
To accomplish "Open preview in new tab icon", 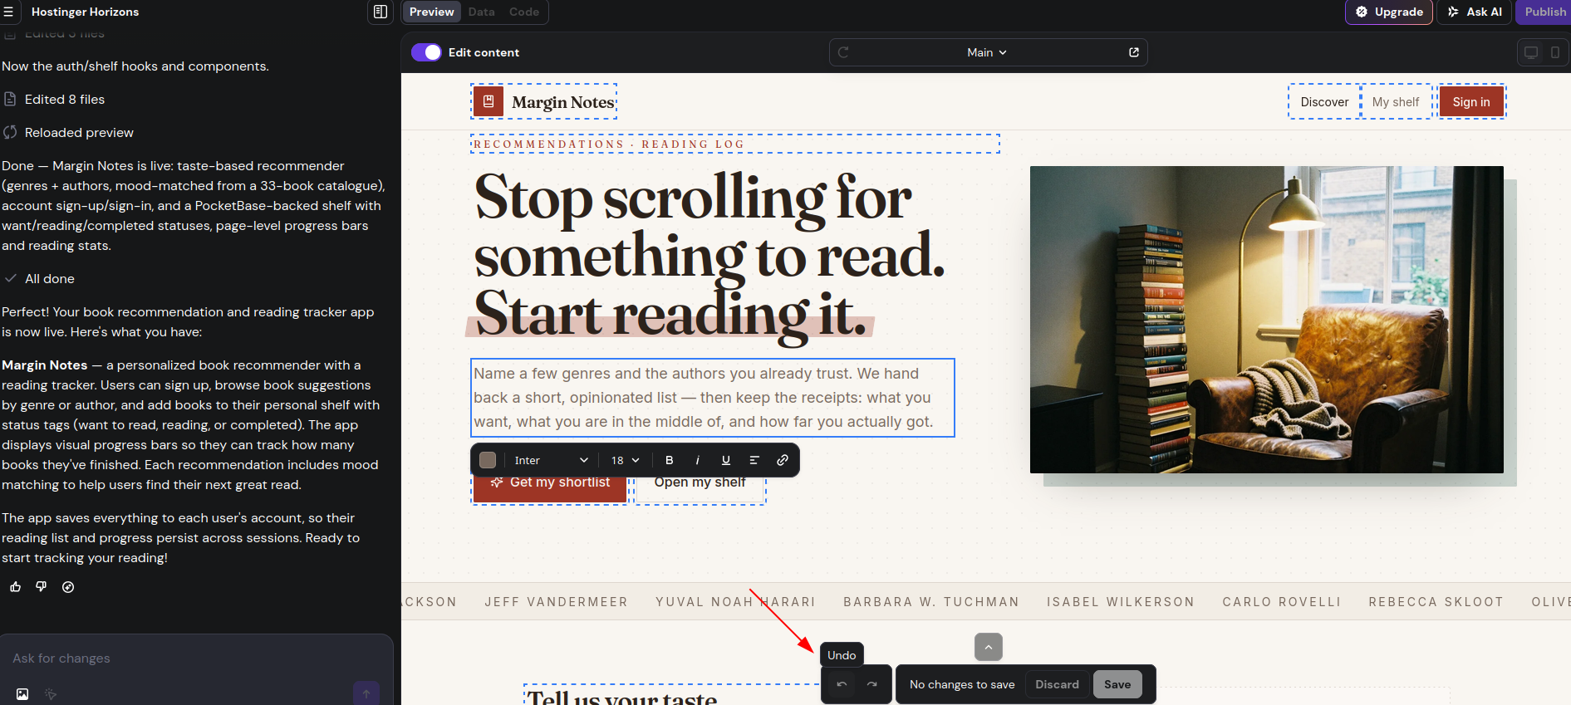I will (1134, 52).
